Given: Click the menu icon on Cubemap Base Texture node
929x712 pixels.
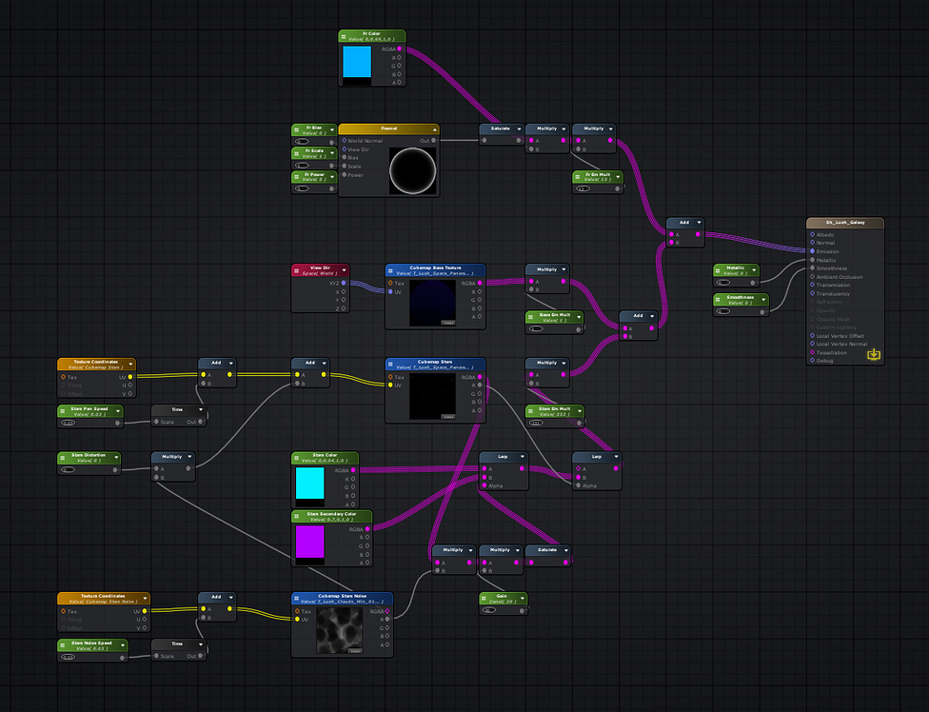Looking at the screenshot, I should pyautogui.click(x=392, y=270).
